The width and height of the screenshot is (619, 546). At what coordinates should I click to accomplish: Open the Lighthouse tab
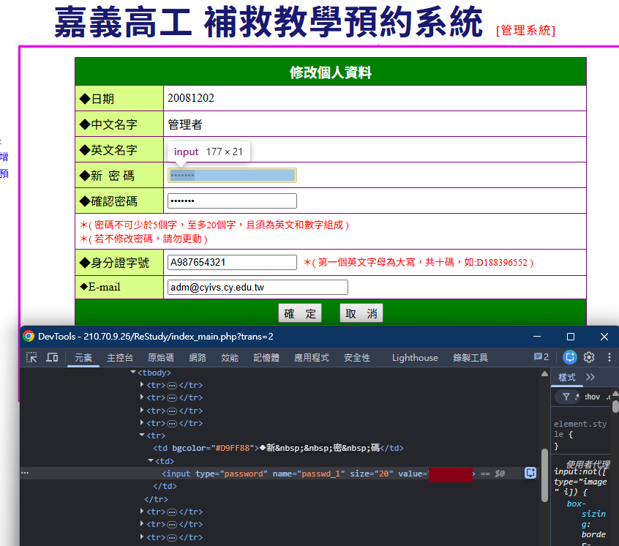415,358
